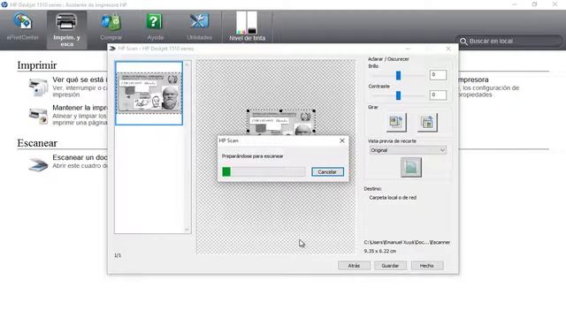Click the 1/1 page counter text
The width and height of the screenshot is (566, 318).
coord(118,255)
